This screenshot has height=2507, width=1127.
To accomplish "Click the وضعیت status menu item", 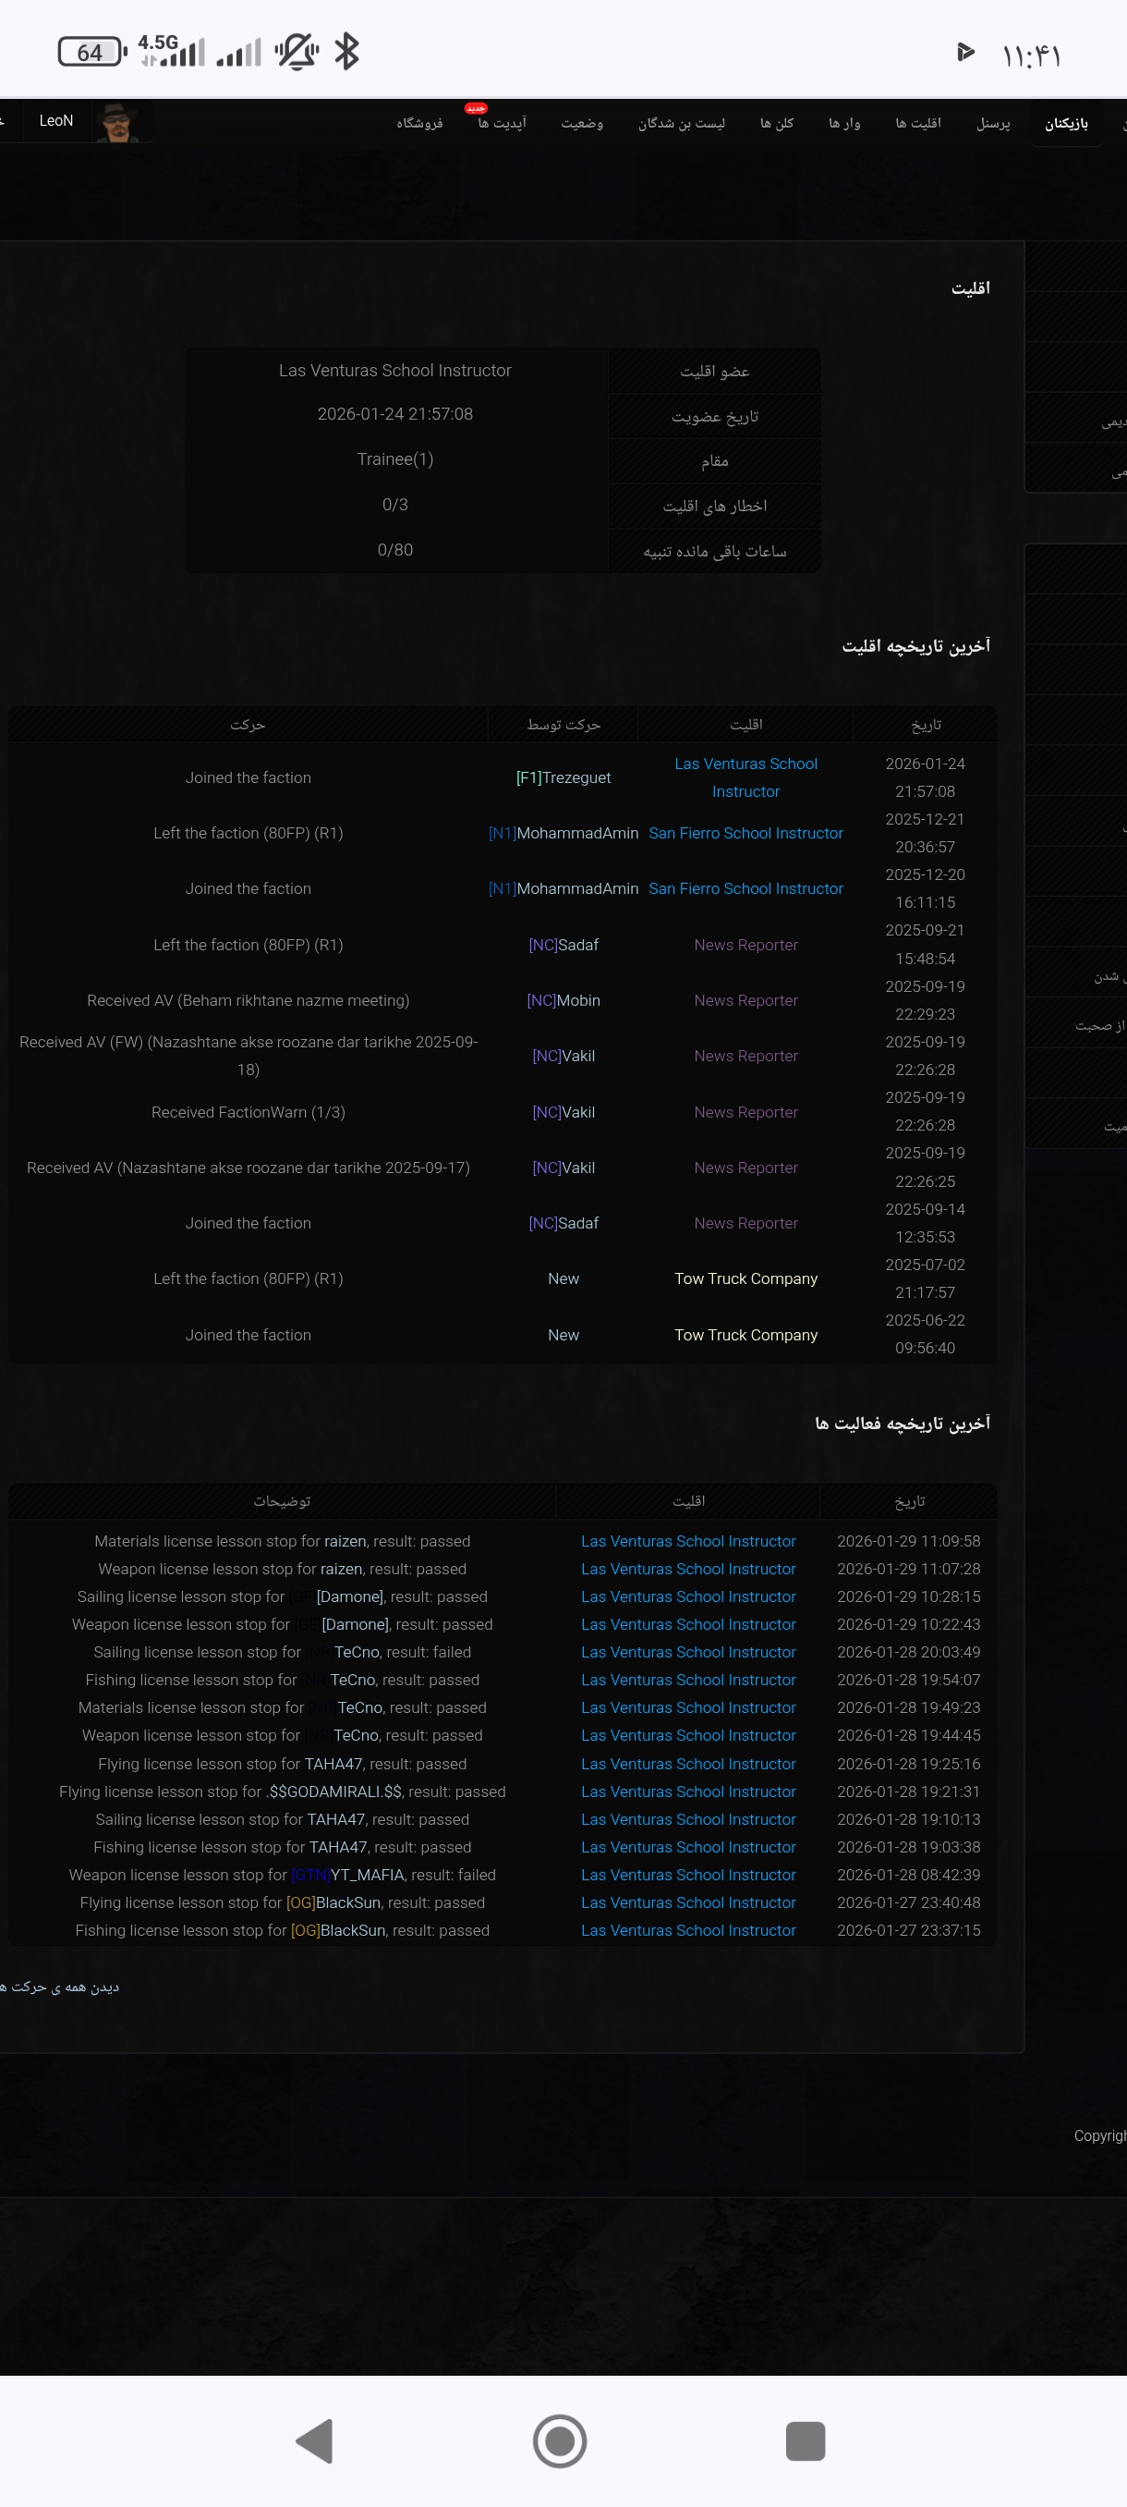I will tap(581, 124).
